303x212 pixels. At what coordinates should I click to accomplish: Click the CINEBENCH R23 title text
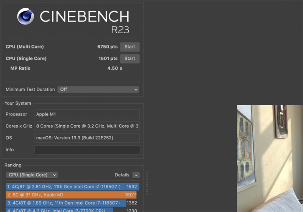[84, 21]
